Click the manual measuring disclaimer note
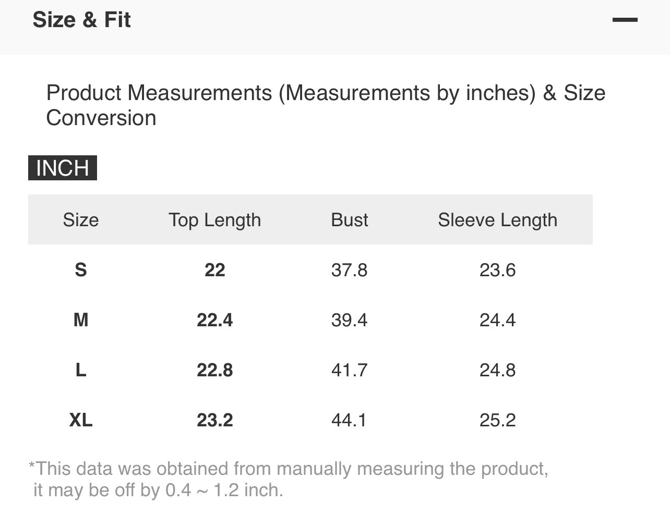670x516 pixels. pos(288,479)
